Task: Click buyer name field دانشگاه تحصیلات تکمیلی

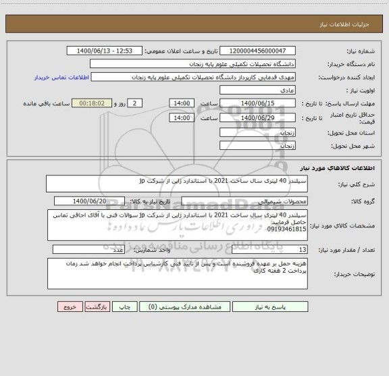Action: point(192,63)
